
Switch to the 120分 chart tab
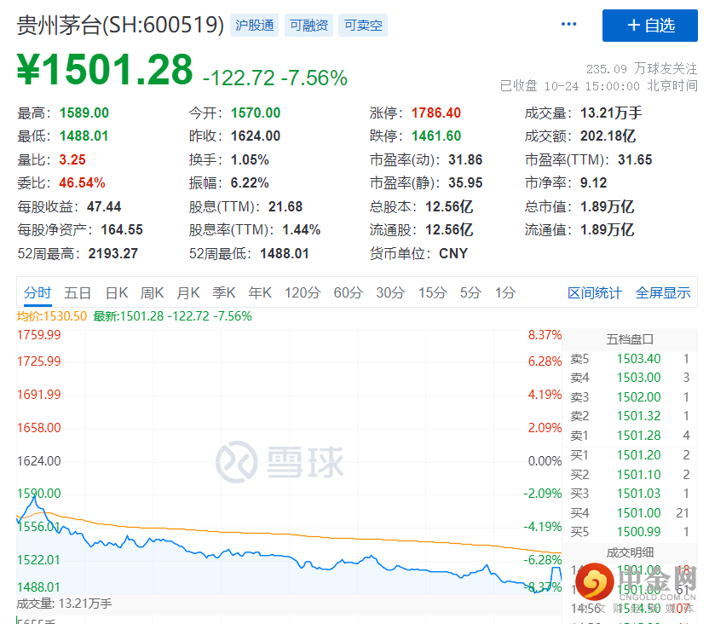pos(303,293)
